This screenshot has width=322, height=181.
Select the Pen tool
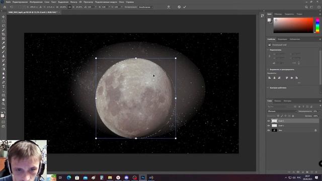click(x=4, y=82)
